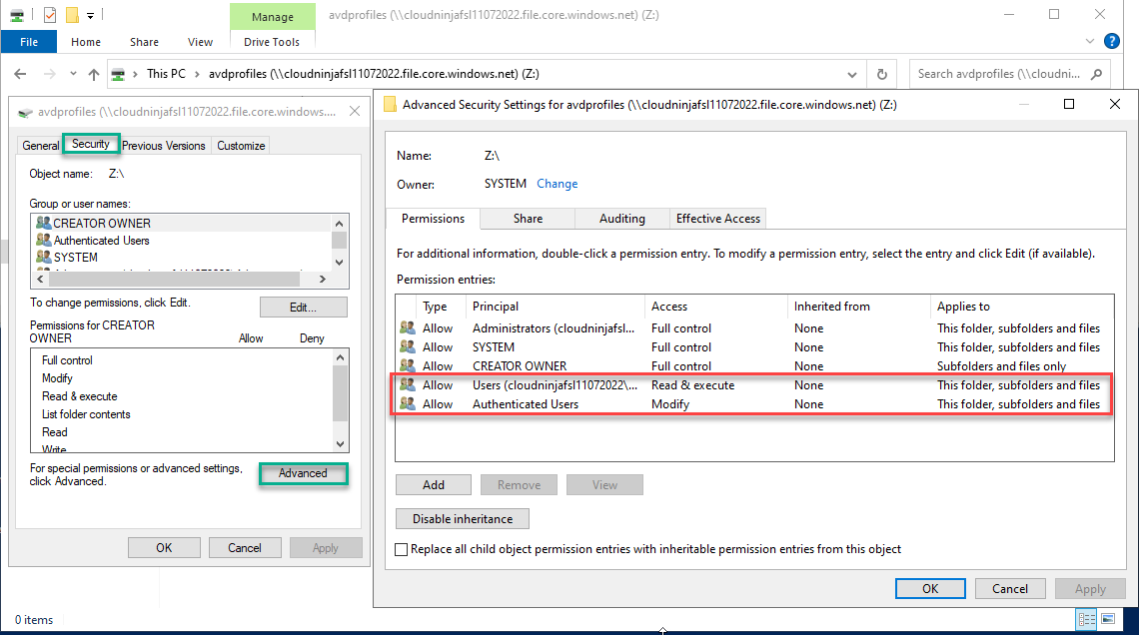The image size is (1139, 635).
Task: Switch to the Customize tab
Action: point(241,145)
